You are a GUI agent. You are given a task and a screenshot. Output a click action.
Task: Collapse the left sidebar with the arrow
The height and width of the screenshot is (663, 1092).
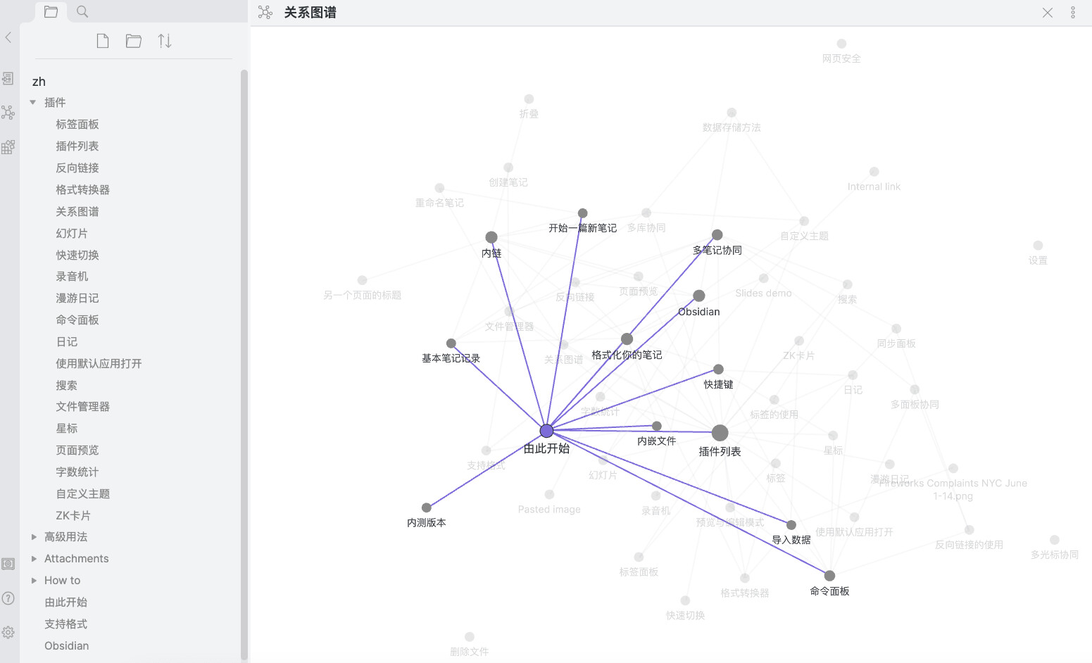point(8,37)
